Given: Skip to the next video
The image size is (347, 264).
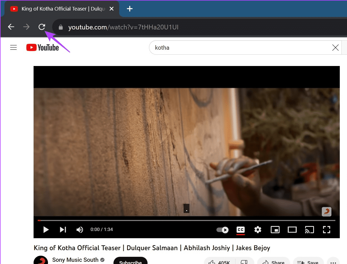Looking at the screenshot, I should (x=63, y=230).
